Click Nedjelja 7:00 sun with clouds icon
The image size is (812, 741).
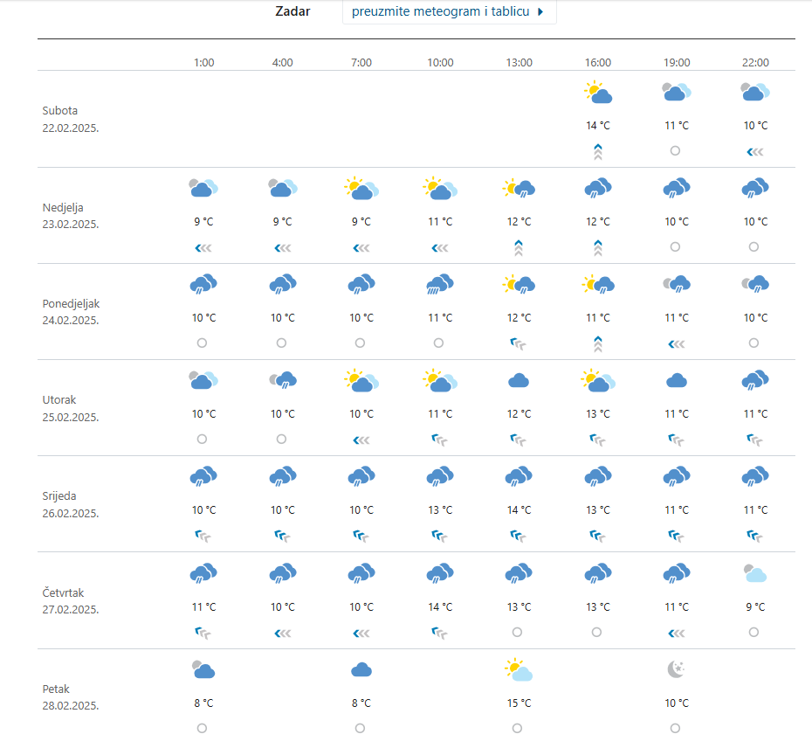(361, 188)
